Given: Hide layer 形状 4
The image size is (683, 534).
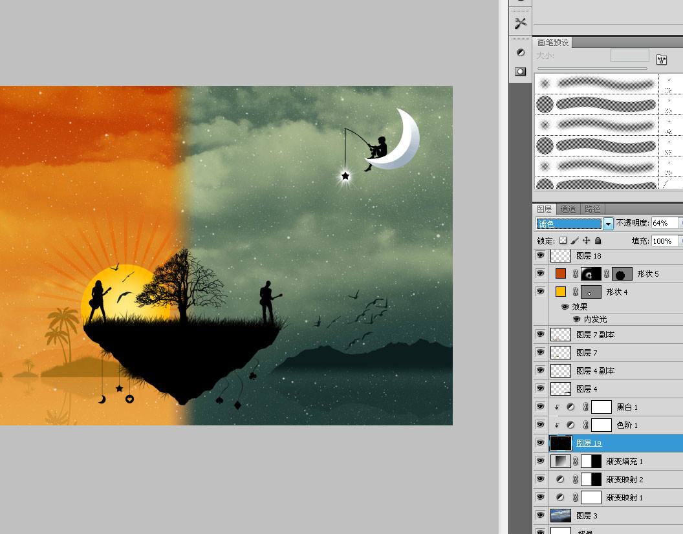Looking at the screenshot, I should tap(540, 292).
